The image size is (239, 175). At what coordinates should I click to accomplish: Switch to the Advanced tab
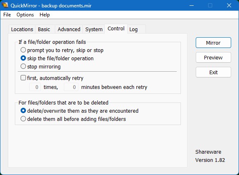tap(69, 29)
